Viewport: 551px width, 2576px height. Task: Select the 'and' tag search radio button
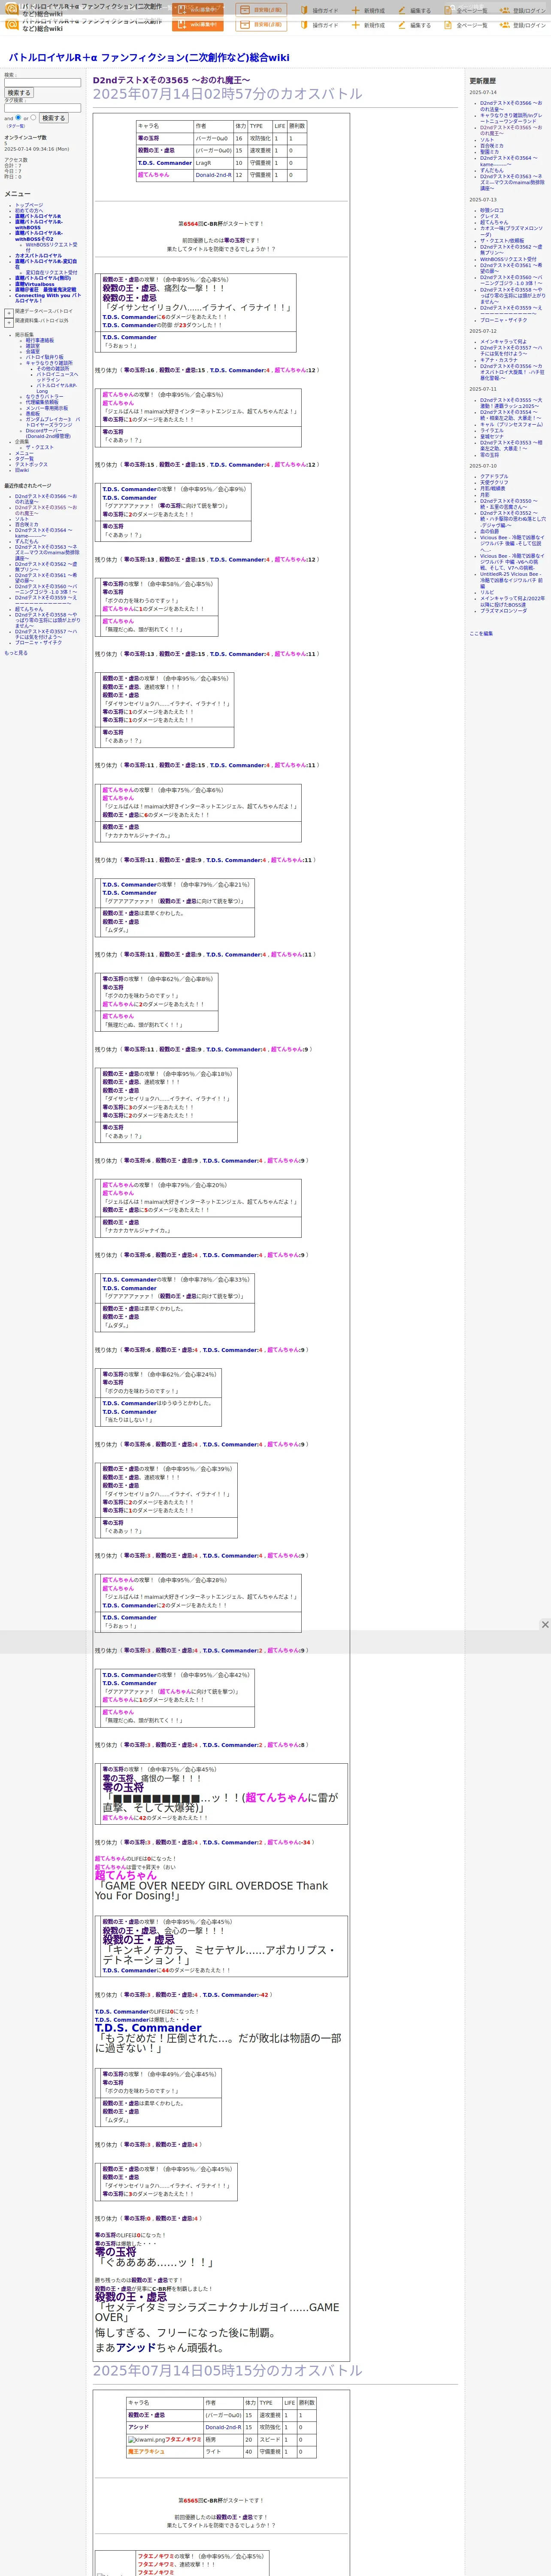click(x=18, y=117)
